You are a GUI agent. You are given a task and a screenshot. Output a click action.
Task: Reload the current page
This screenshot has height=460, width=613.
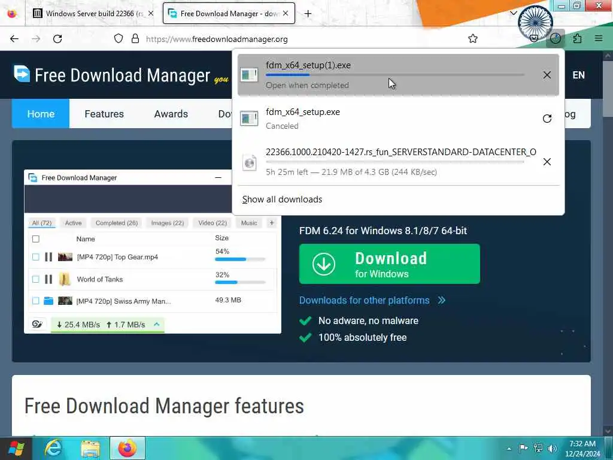[x=57, y=38]
